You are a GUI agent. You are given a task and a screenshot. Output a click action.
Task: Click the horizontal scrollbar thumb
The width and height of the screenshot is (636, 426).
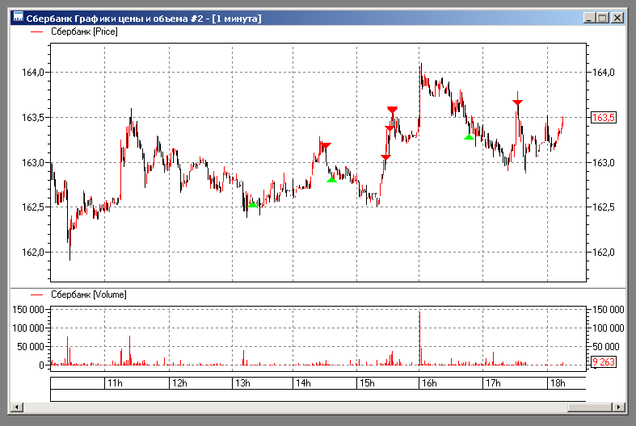point(590,407)
